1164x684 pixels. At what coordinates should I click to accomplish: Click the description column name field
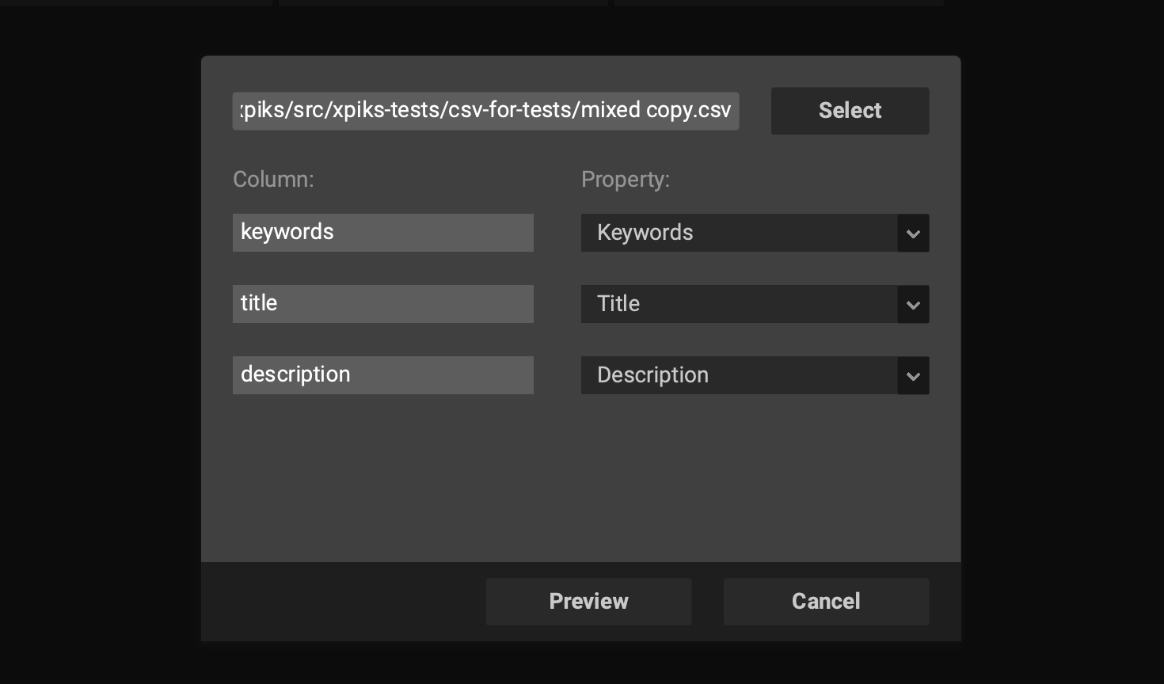tap(383, 374)
